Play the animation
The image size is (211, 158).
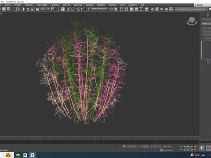[188, 147]
